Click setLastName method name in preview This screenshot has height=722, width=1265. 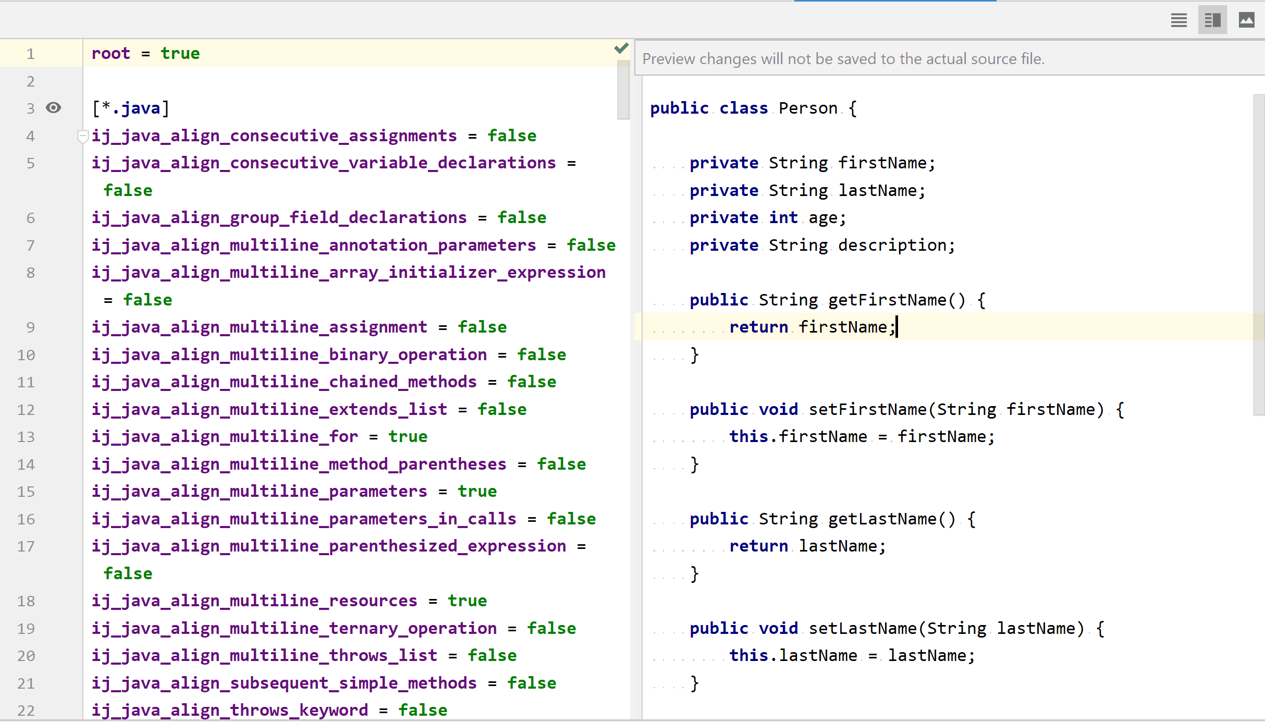tap(862, 629)
